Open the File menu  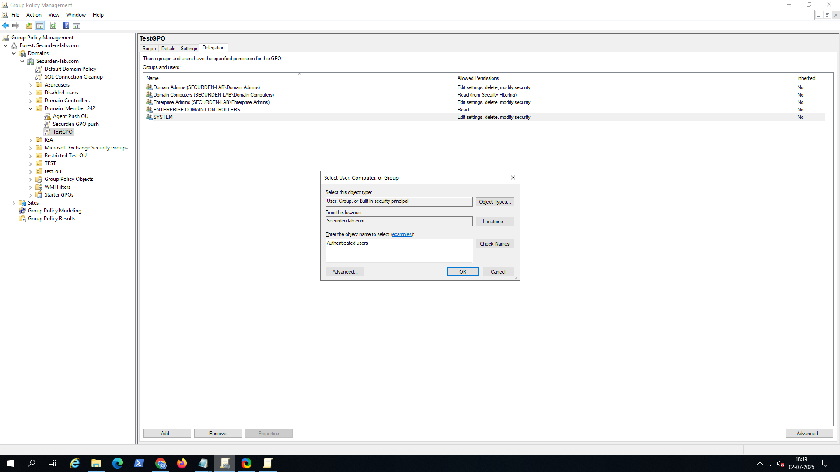tap(15, 15)
